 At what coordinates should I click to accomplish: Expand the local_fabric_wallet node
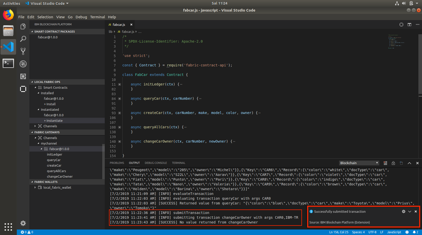point(35,187)
